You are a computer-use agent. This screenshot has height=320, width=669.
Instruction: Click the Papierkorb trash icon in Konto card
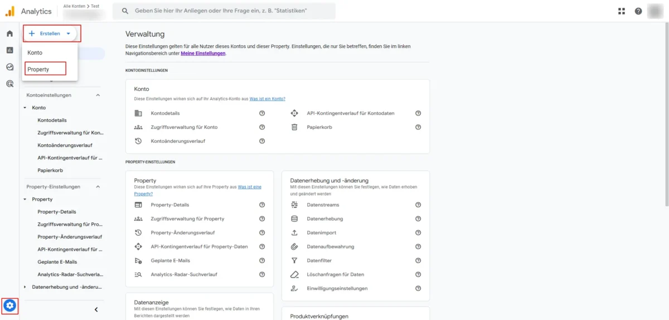coord(294,127)
